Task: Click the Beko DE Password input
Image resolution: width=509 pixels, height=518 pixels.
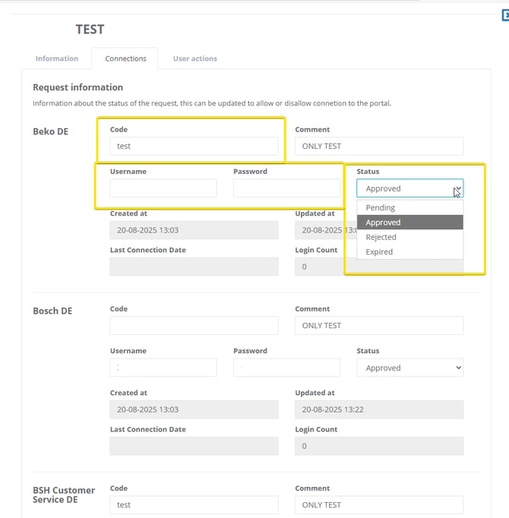Action: coord(286,188)
